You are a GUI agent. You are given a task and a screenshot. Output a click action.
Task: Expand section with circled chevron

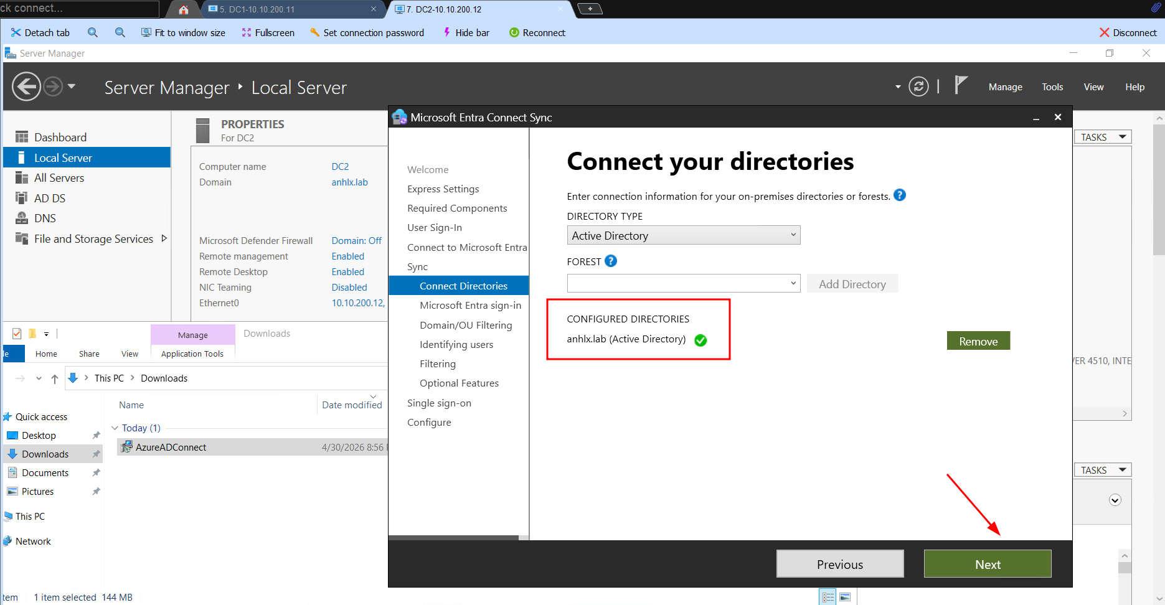pyautogui.click(x=1115, y=500)
